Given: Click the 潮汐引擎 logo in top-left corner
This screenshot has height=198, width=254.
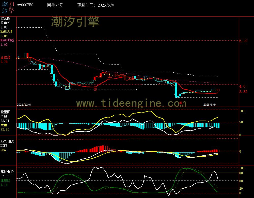Looking at the screenshot, I should coord(8,8).
